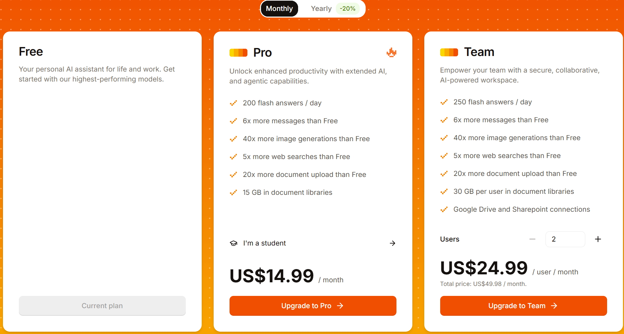The width and height of the screenshot is (624, 334).
Task: Click checkmark next to Google Drive connections
Action: point(444,209)
